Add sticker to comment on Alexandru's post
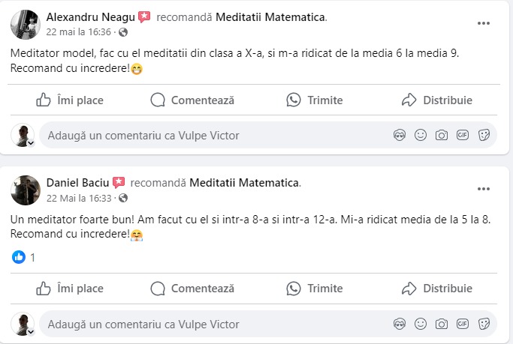The height and width of the screenshot is (344, 513). coord(484,136)
